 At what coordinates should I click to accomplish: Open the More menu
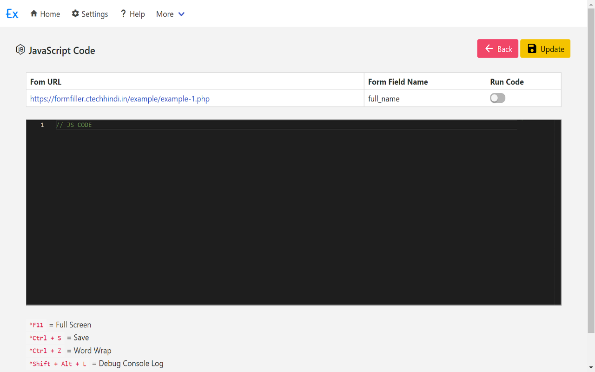click(x=170, y=14)
